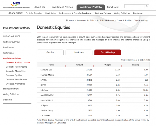Open Voting Guidelines in sidebar

pos(11,94)
